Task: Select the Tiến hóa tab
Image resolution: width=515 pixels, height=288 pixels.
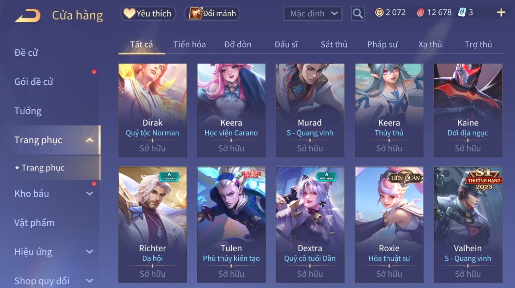Action: 189,44
